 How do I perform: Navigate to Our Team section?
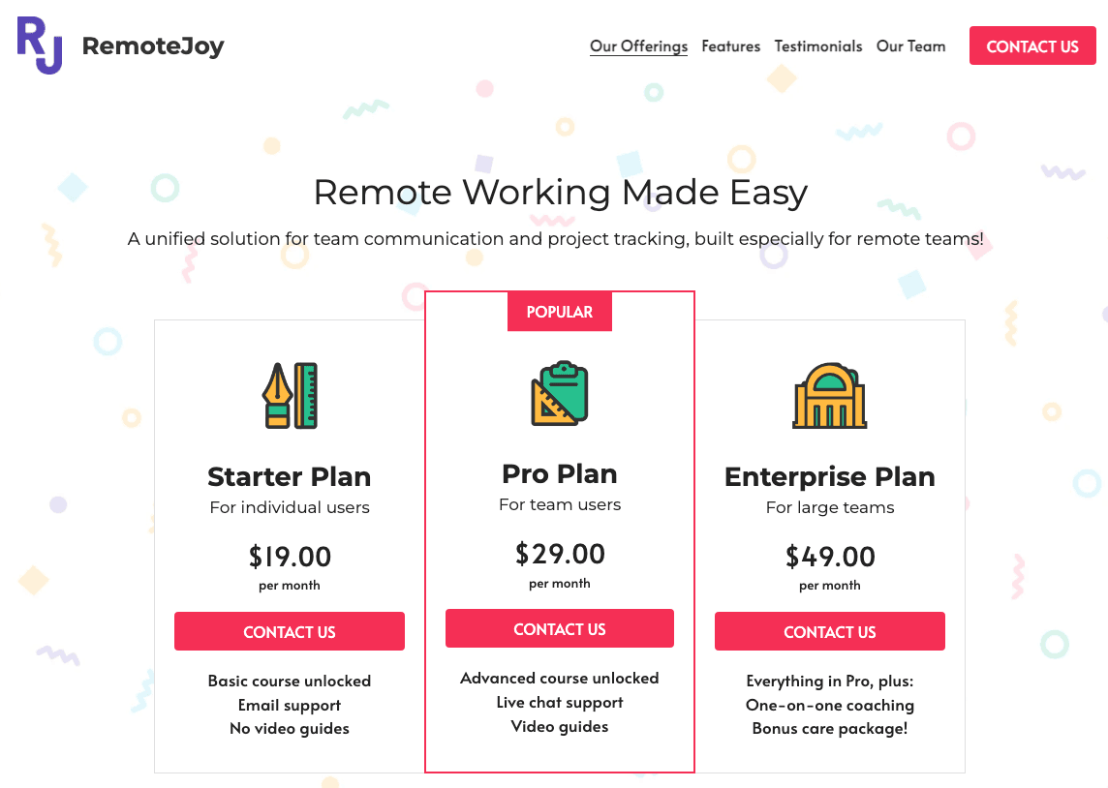[x=910, y=46]
